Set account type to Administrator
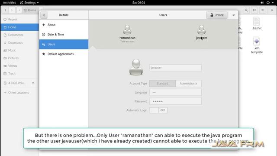 [189, 83]
